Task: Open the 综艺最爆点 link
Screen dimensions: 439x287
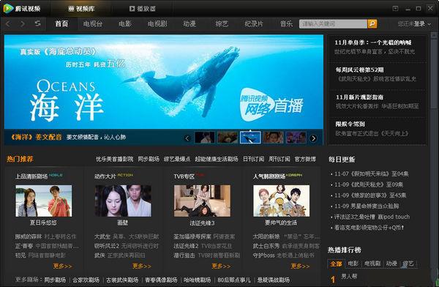Action: 177,159
